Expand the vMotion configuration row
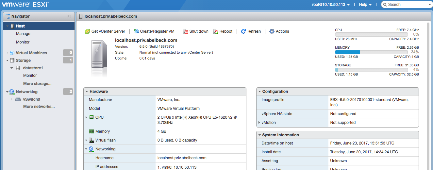Image resolution: width=433 pixels, height=170 pixels. pyautogui.click(x=259, y=123)
